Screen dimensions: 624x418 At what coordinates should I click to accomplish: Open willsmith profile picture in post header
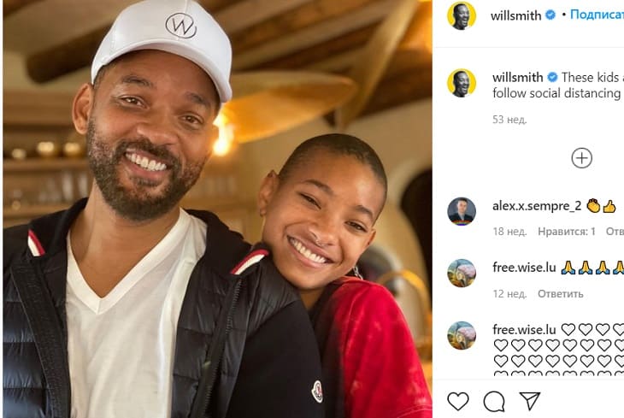tap(462, 15)
